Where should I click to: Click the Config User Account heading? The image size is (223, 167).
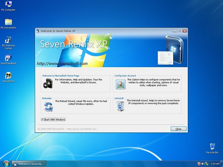[125, 76]
